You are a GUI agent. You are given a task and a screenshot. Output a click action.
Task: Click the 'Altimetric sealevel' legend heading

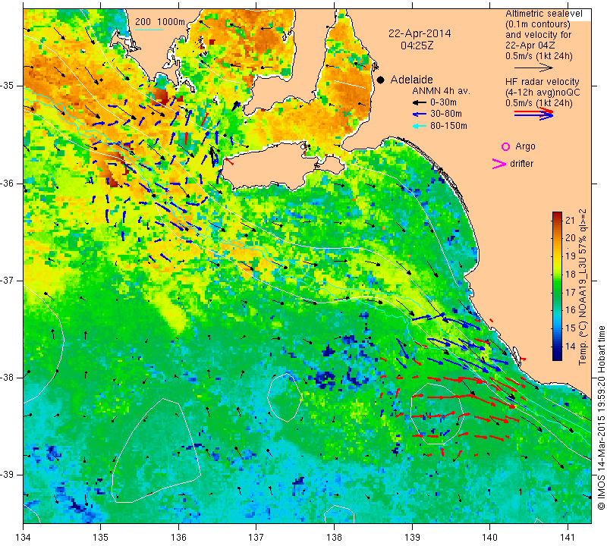point(543,14)
